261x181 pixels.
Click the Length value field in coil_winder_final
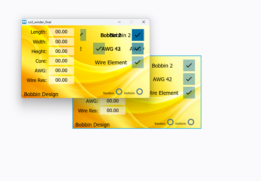(61, 32)
